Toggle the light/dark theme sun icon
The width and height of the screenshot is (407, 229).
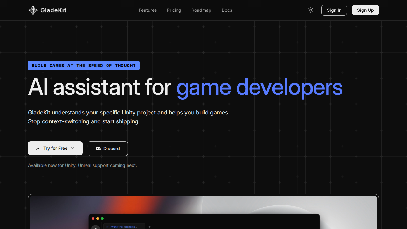(311, 10)
